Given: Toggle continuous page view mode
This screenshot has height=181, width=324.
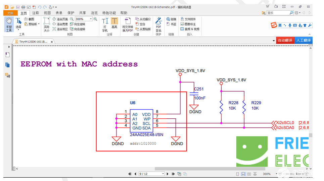Looking at the screenshot, I should pyautogui.click(x=243, y=174).
